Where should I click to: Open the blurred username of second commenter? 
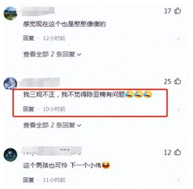click(40, 82)
